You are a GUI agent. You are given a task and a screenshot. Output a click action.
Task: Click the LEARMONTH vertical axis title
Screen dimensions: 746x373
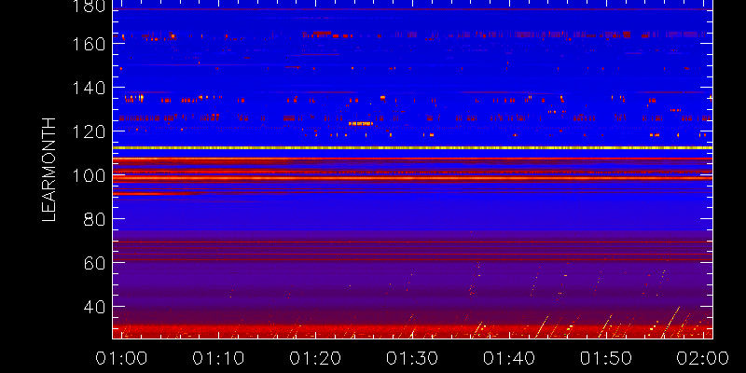click(49, 170)
